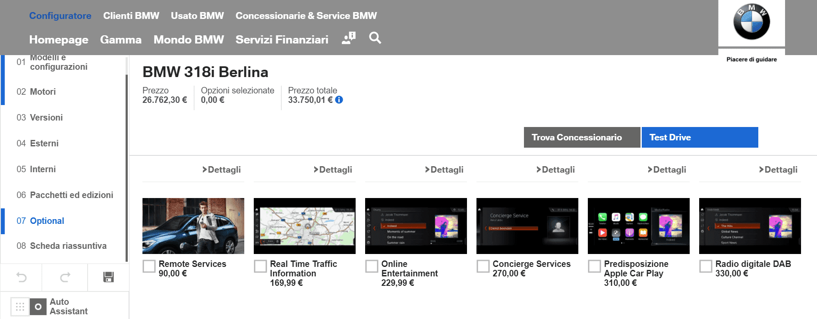Enable the Remote Services checkbox

(x=149, y=266)
